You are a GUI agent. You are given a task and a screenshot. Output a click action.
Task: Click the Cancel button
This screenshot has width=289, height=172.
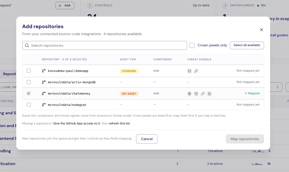coord(147,139)
